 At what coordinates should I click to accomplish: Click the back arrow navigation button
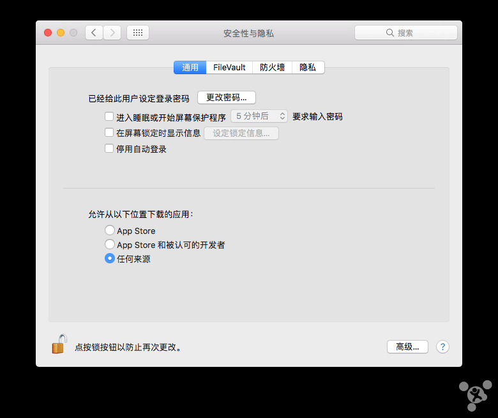[94, 33]
